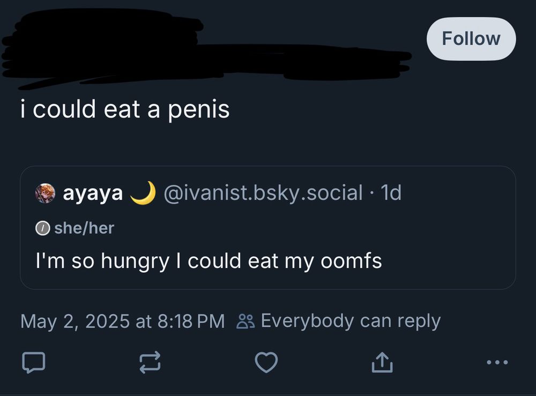Share the post via the upload arrow icon

pos(383,363)
